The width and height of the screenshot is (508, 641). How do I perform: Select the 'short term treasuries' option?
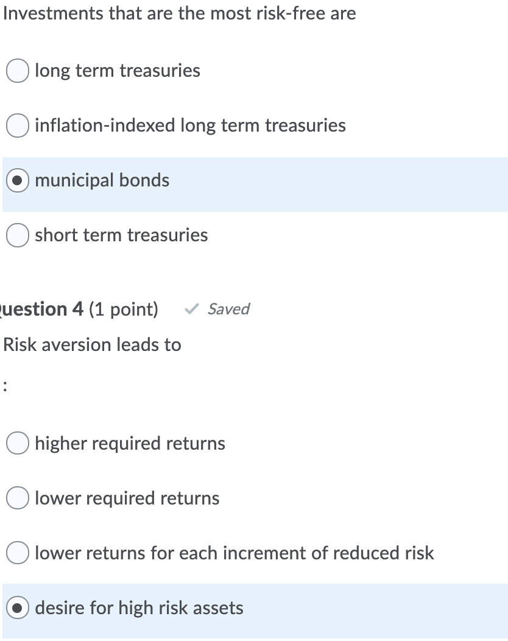tap(17, 235)
